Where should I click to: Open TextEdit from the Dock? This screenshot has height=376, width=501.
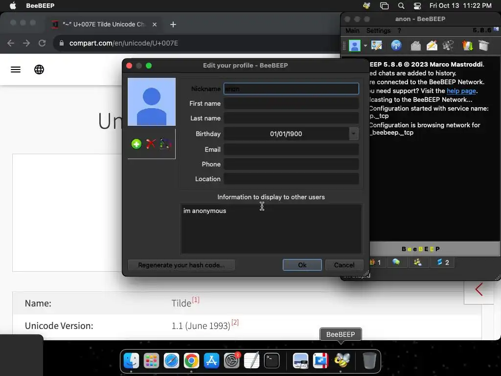click(x=252, y=361)
